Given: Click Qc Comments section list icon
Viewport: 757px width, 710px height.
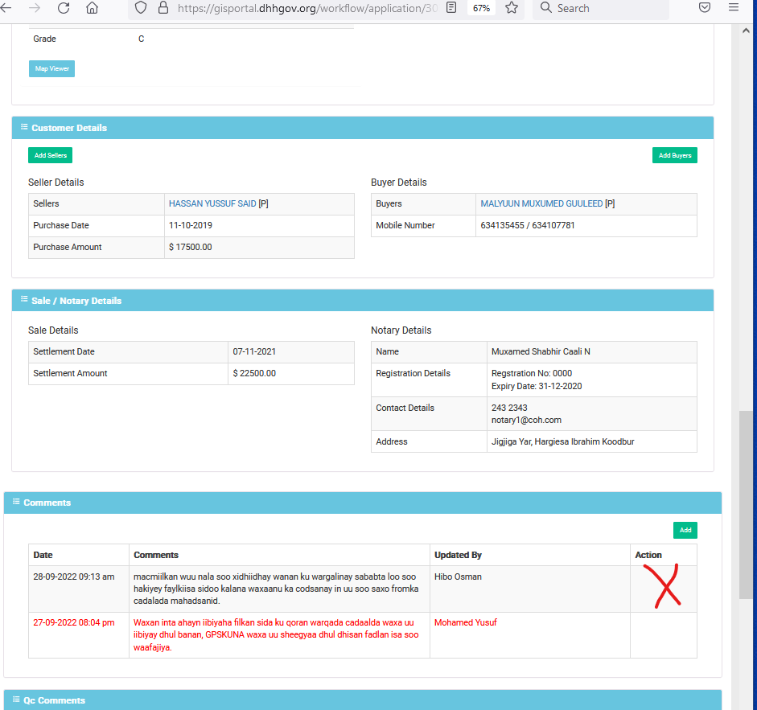Looking at the screenshot, I should tap(16, 699).
